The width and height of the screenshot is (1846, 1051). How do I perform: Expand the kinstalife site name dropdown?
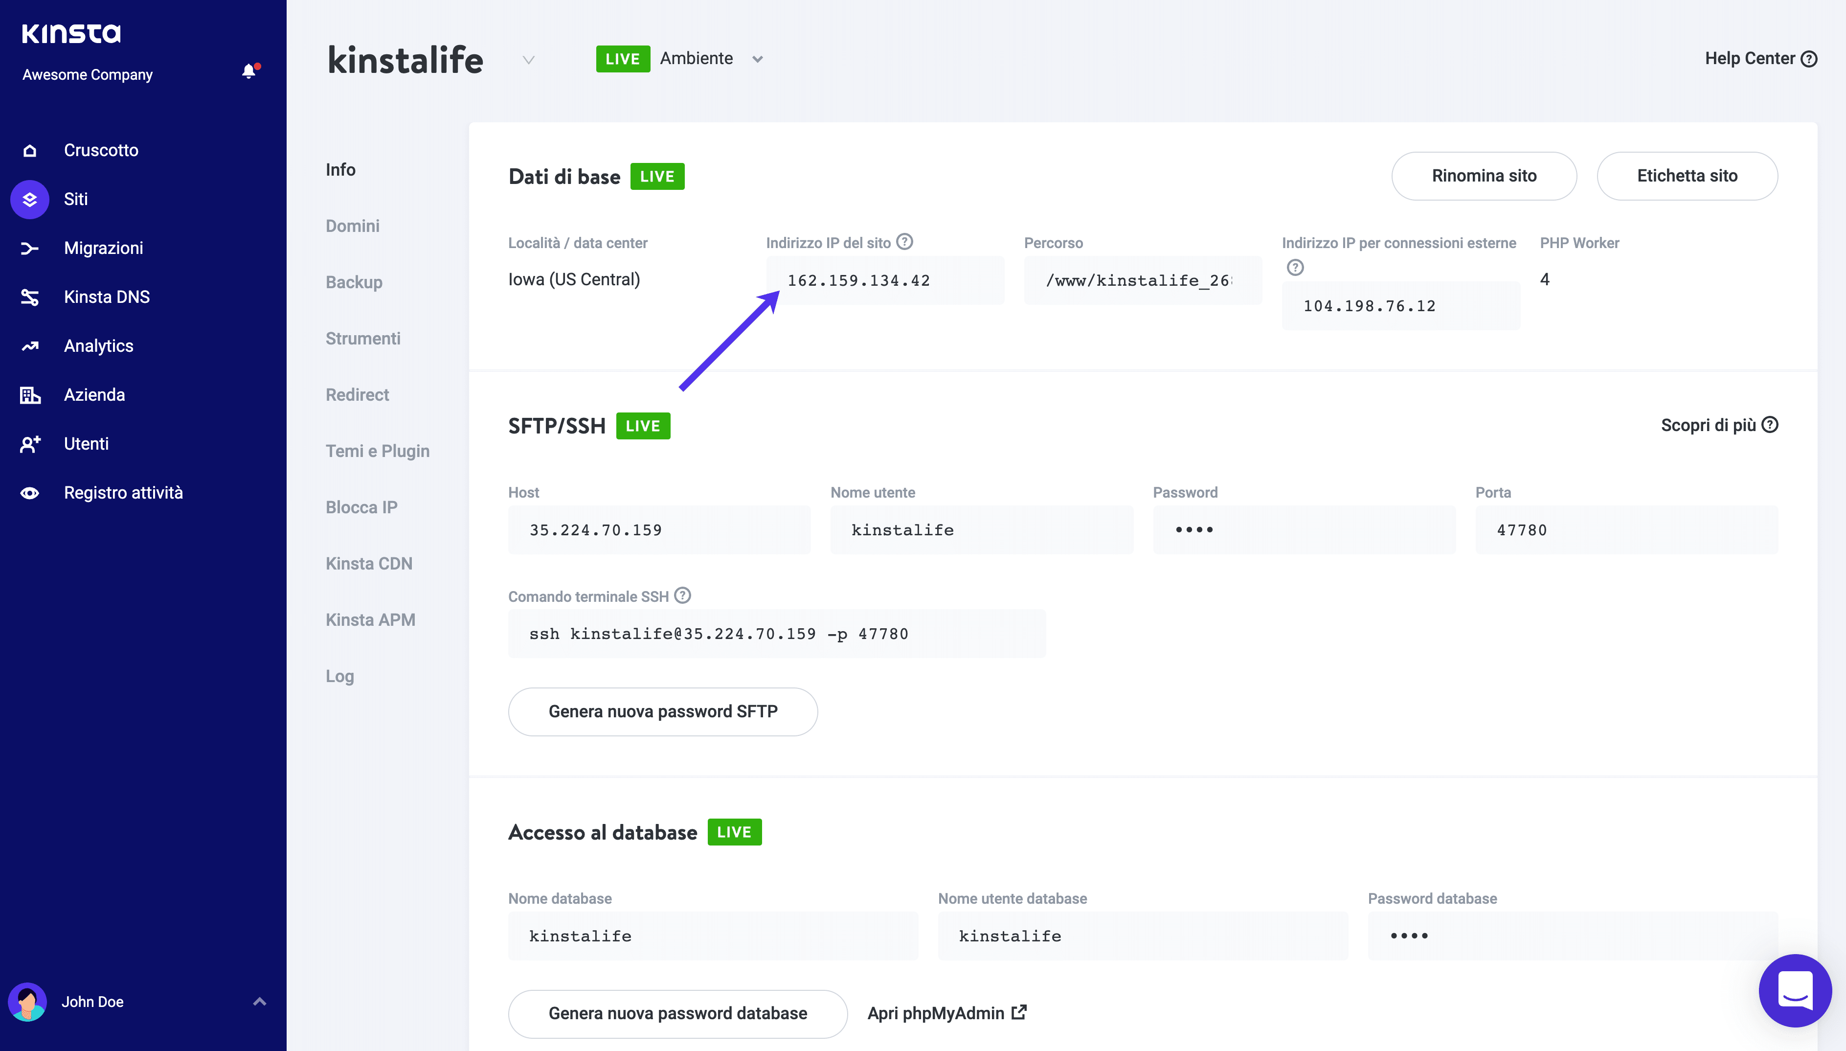coord(528,59)
